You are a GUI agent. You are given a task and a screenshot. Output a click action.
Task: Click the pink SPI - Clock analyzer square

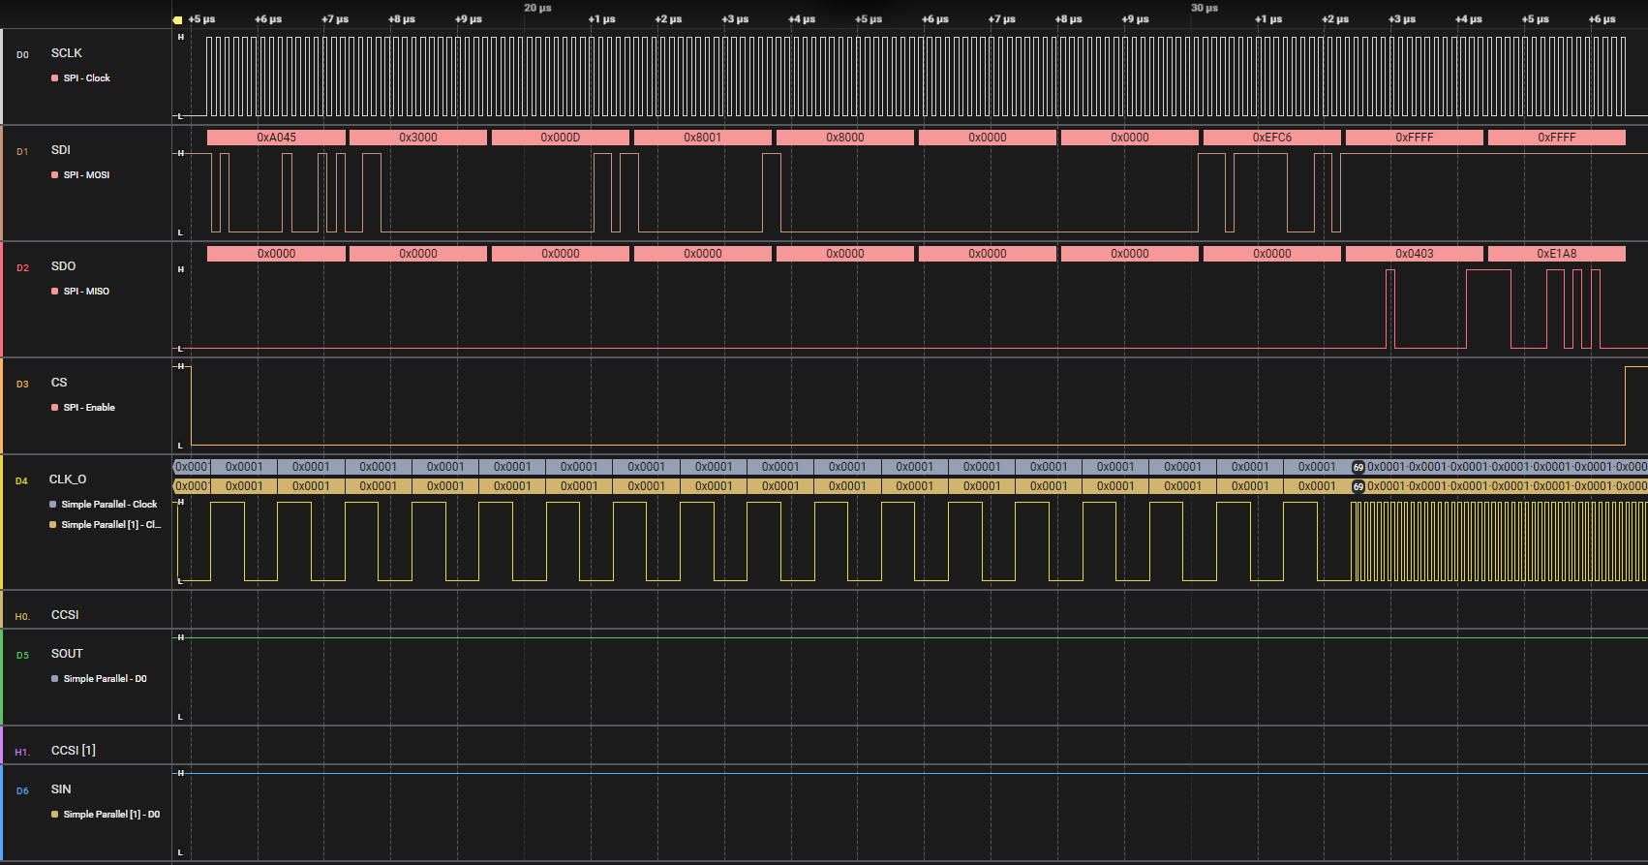55,78
